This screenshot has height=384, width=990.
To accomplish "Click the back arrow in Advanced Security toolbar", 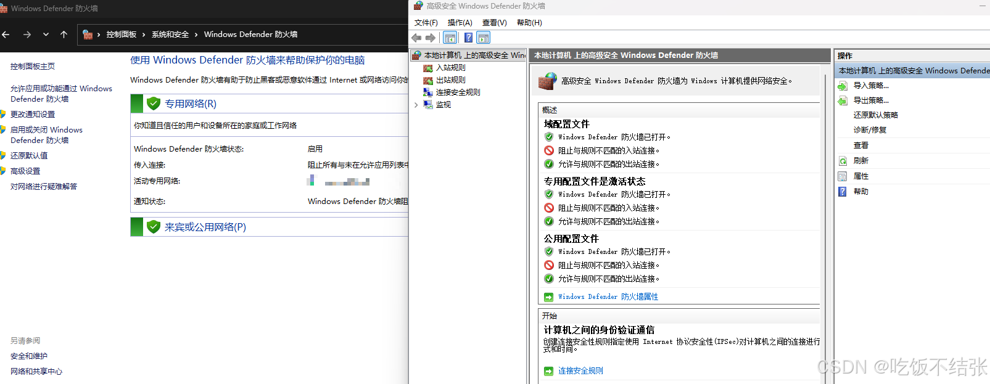I will click(x=416, y=38).
